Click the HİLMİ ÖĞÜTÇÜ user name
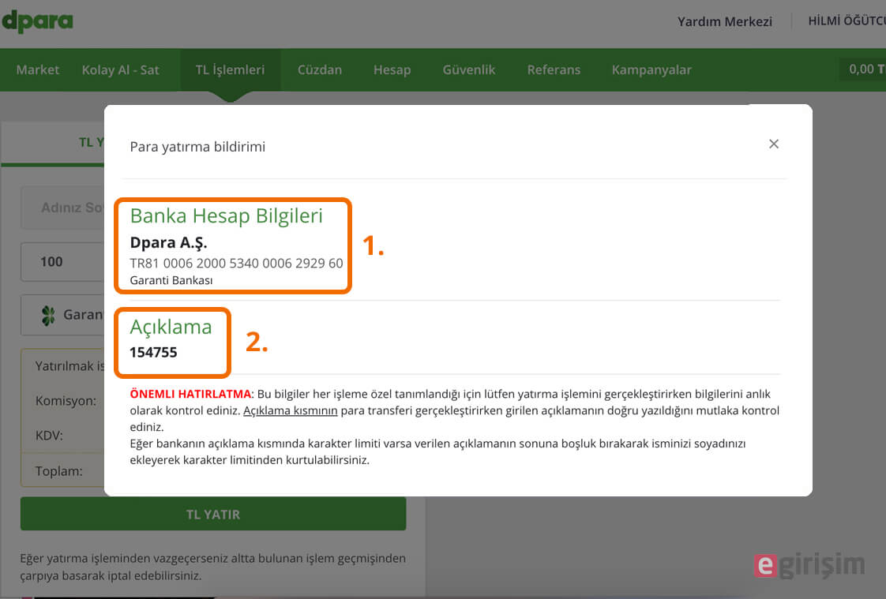Screen dimensions: 886x599 [847, 21]
